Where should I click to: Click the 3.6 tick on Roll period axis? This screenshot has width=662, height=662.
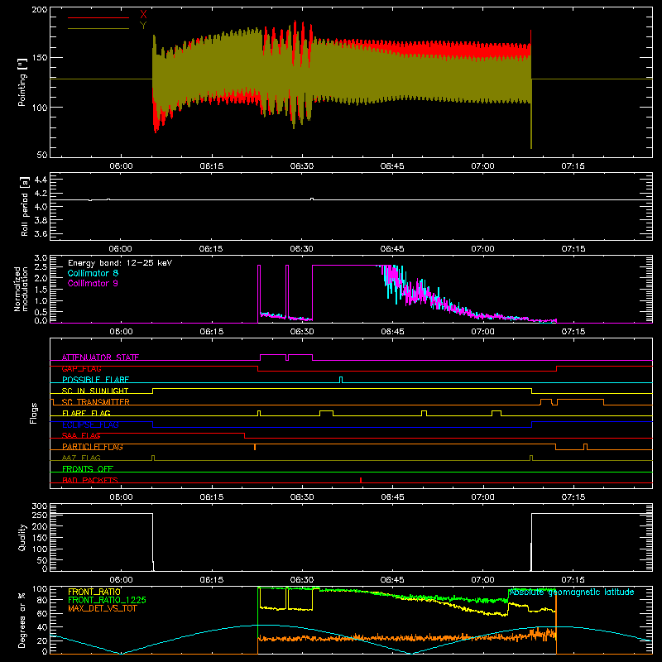click(41, 234)
